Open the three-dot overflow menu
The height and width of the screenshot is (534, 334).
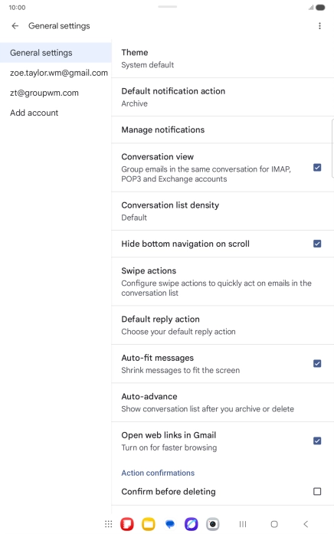click(319, 26)
